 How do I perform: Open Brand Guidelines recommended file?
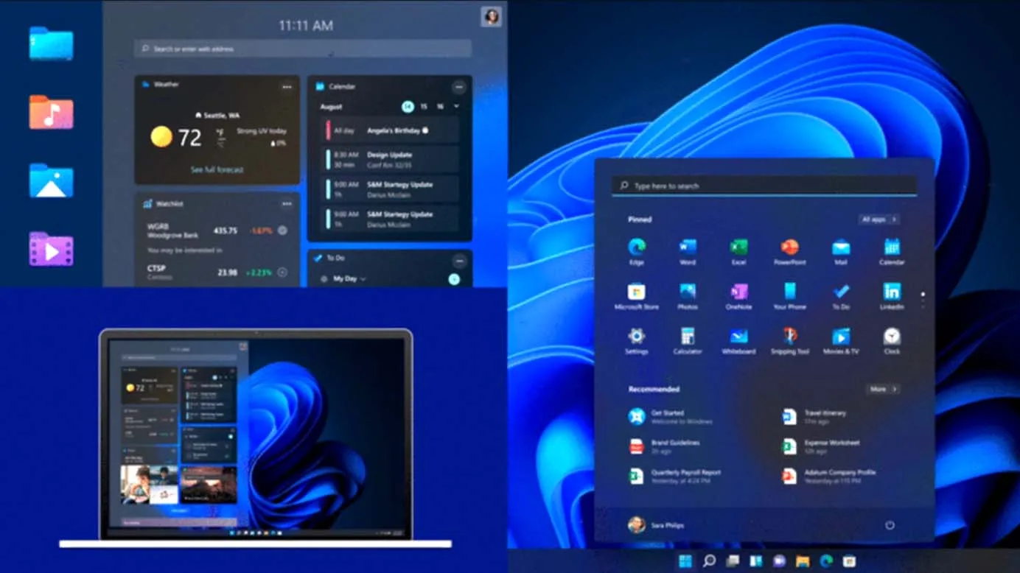coord(664,446)
